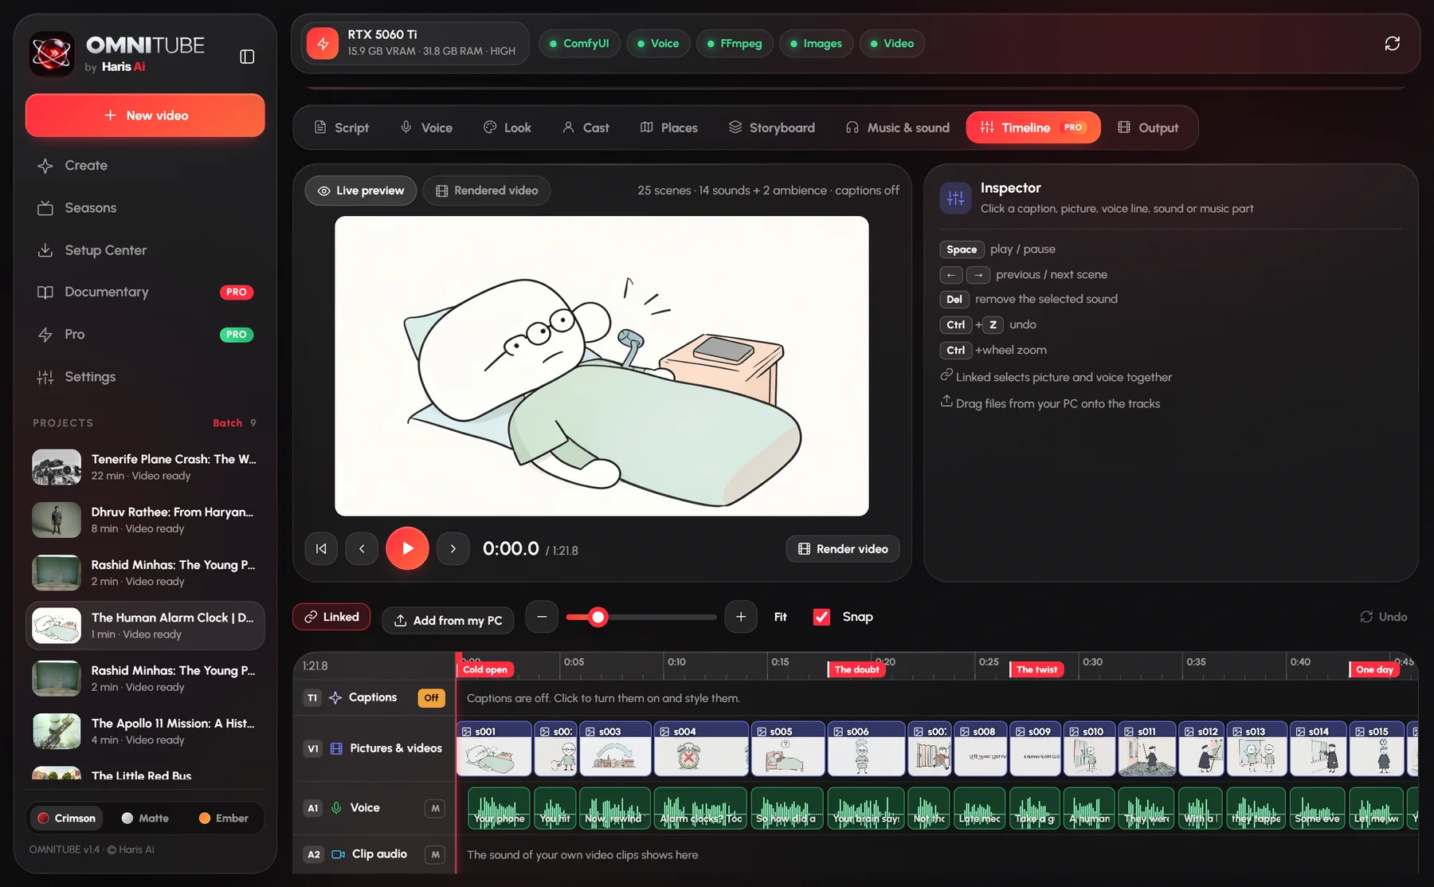
Task: Play the live preview
Action: [407, 548]
